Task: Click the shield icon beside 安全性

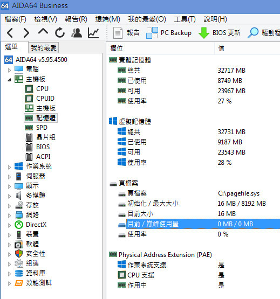Action: click(19, 254)
